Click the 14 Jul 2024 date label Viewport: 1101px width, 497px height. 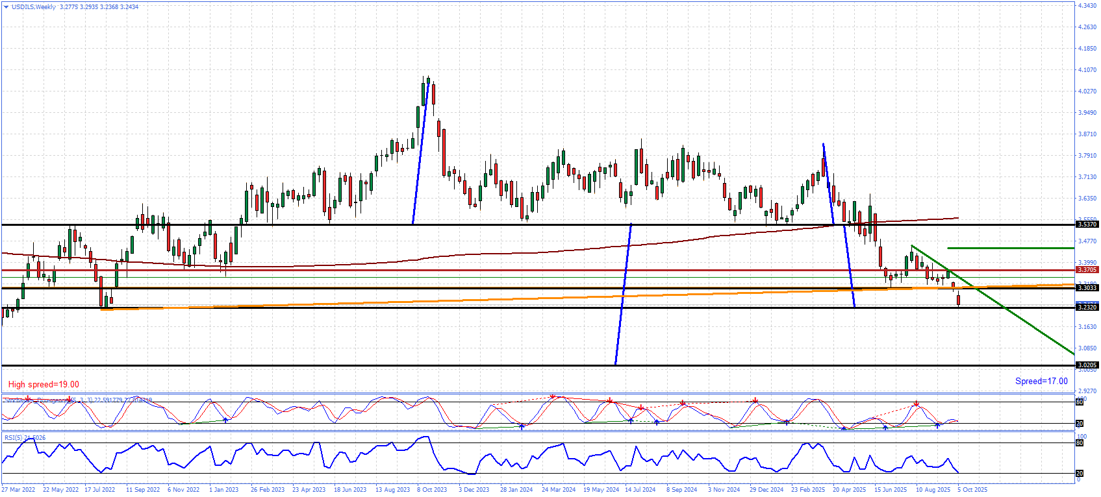tap(640, 490)
